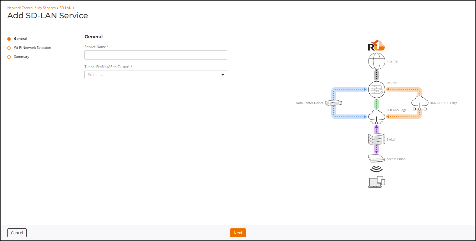Viewport: 476px width, 241px height.
Task: Click the Router firewall icon
Action: [x=376, y=90]
